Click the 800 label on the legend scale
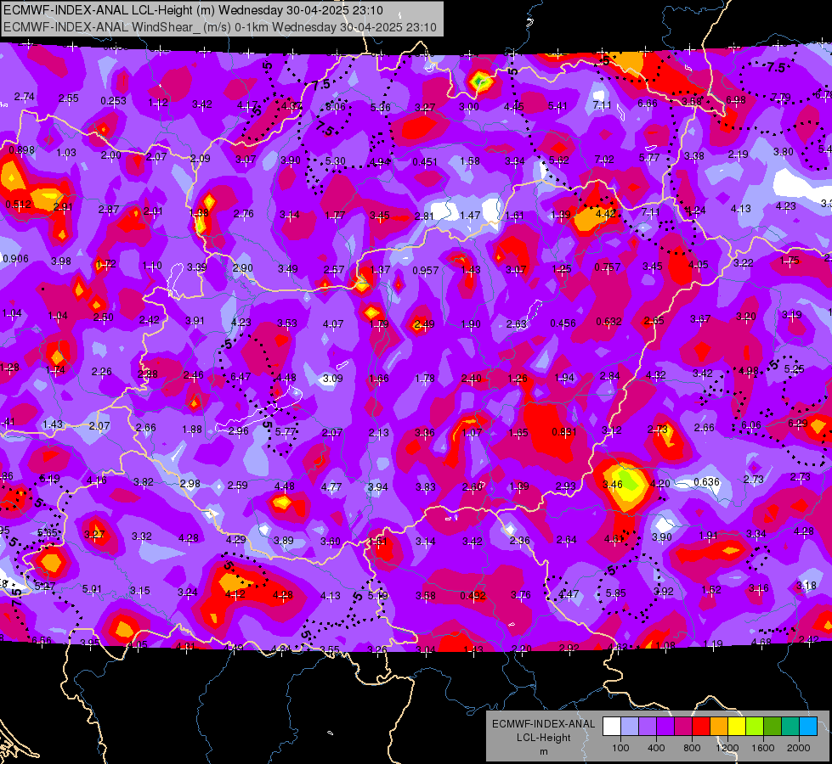Image resolution: width=832 pixels, height=764 pixels. [692, 748]
